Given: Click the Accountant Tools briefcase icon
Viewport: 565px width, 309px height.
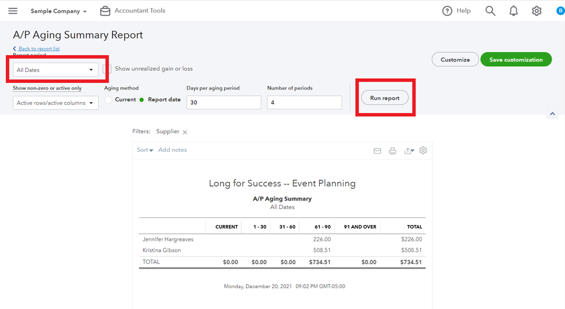Looking at the screenshot, I should click(x=105, y=11).
